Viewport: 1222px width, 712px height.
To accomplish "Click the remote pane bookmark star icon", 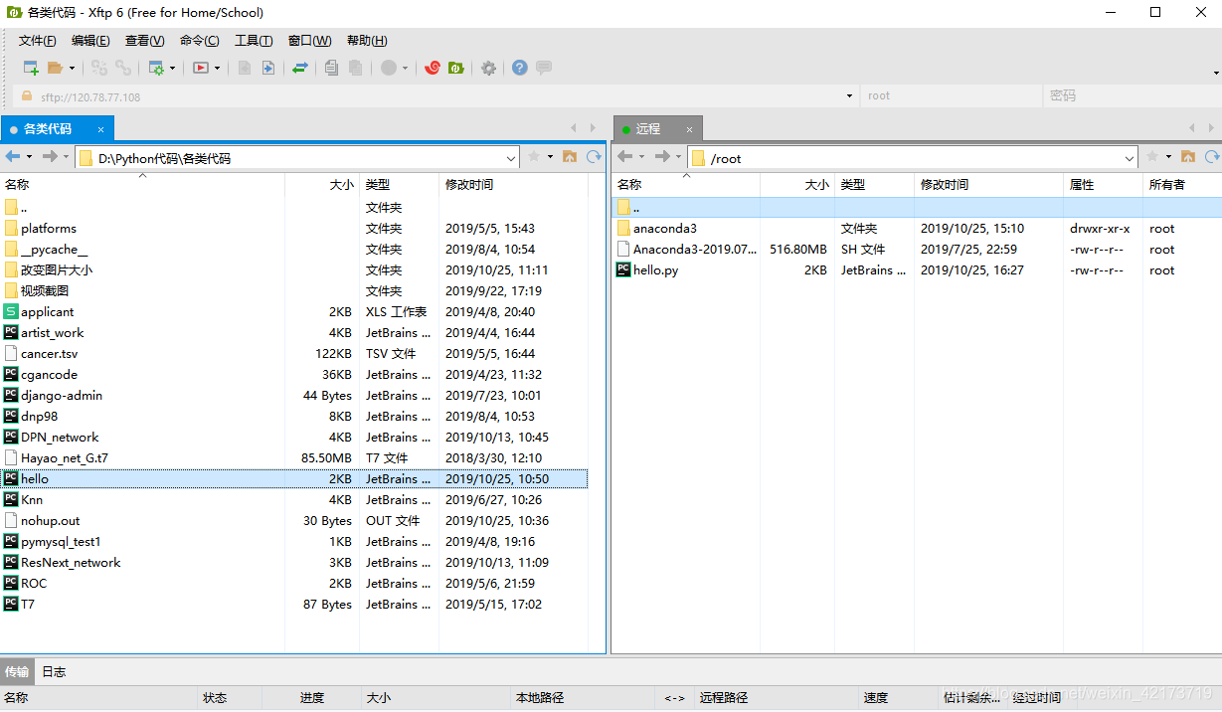I will (1152, 157).
